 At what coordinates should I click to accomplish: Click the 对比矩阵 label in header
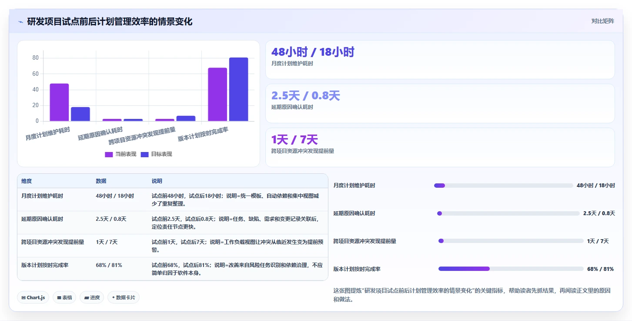[602, 21]
